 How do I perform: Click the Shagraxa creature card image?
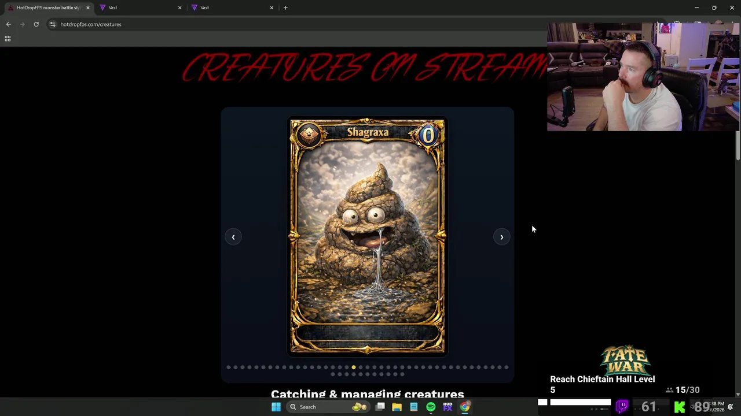point(368,236)
